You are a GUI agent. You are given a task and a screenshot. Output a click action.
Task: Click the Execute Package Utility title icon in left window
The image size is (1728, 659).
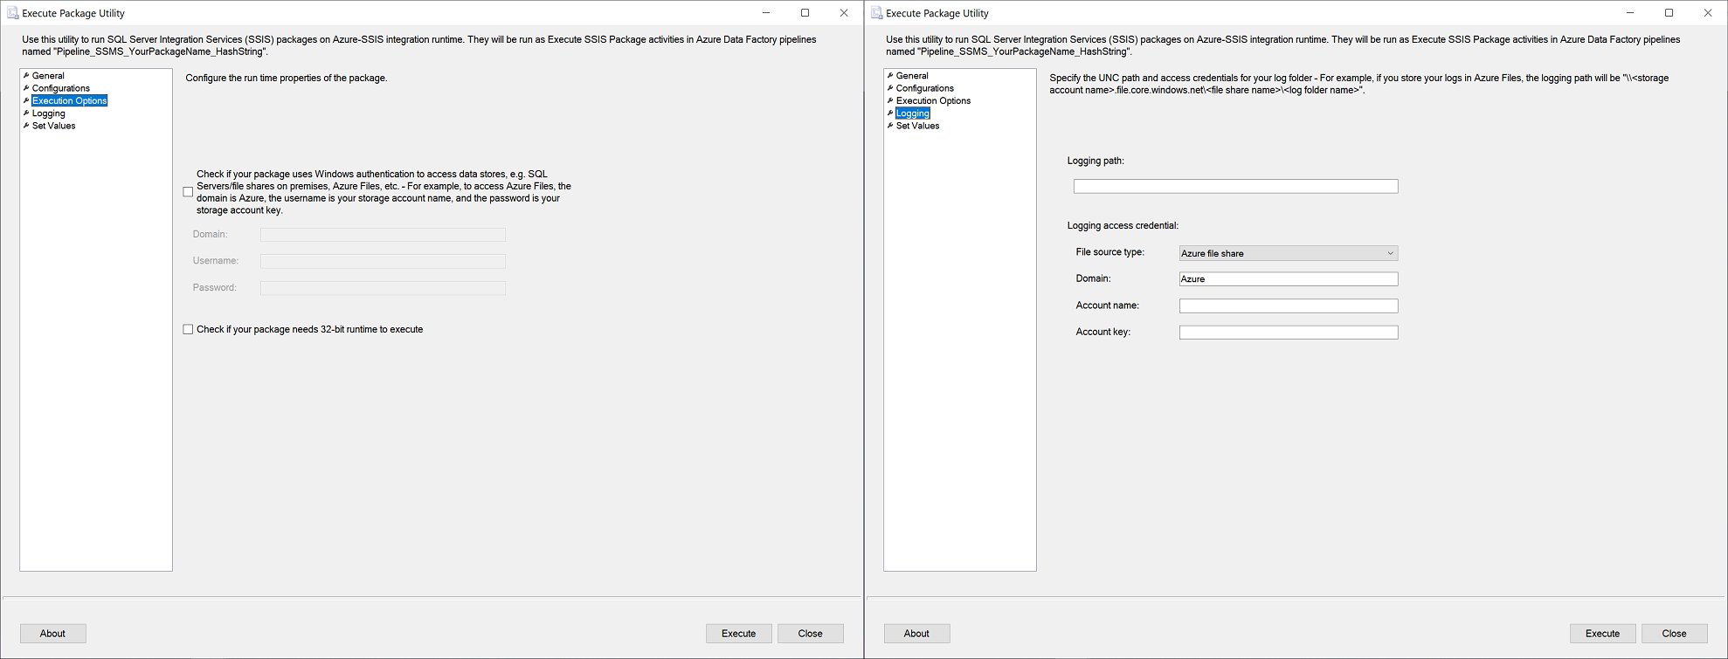(x=12, y=13)
